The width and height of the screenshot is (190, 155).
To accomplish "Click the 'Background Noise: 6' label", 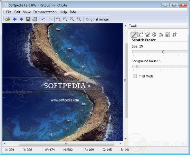I will point(146,61).
